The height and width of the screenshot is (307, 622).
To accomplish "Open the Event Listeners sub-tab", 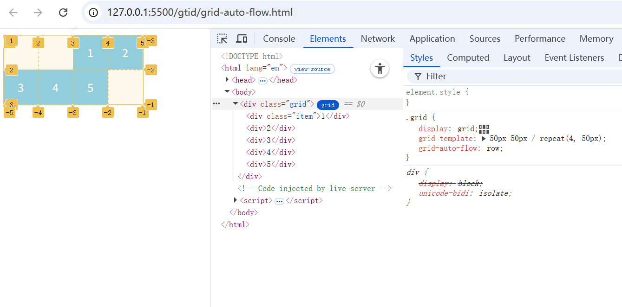I will 574,58.
